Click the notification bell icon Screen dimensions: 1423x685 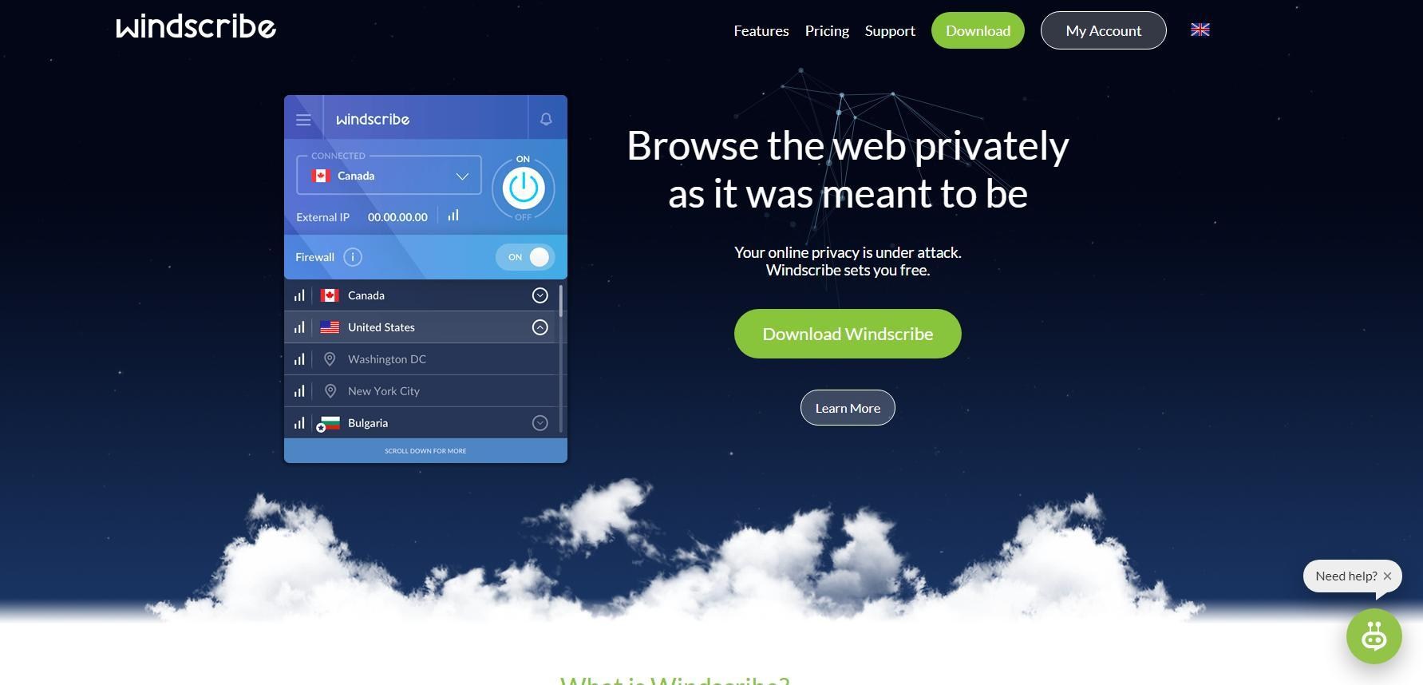tap(546, 119)
